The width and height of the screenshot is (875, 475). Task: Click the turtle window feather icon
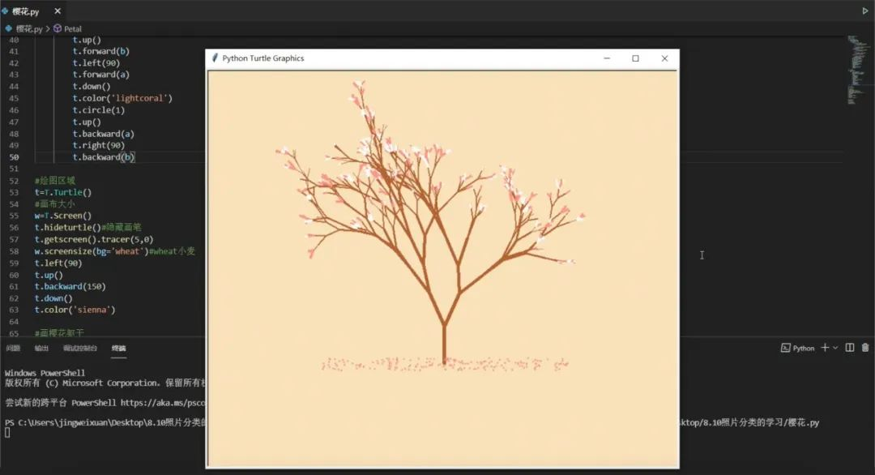point(214,58)
